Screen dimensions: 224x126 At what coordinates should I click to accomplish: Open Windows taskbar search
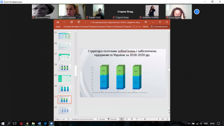(9, 124)
